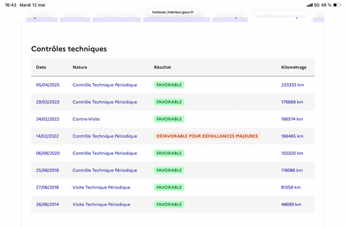Click 'Contrôle Technique Périodique' in 06/08/2020 row
The height and width of the screenshot is (227, 346).
pyautogui.click(x=105, y=153)
